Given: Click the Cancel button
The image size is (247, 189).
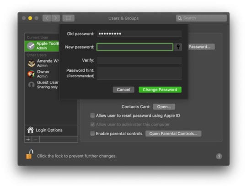Looking at the screenshot, I should (123, 89).
